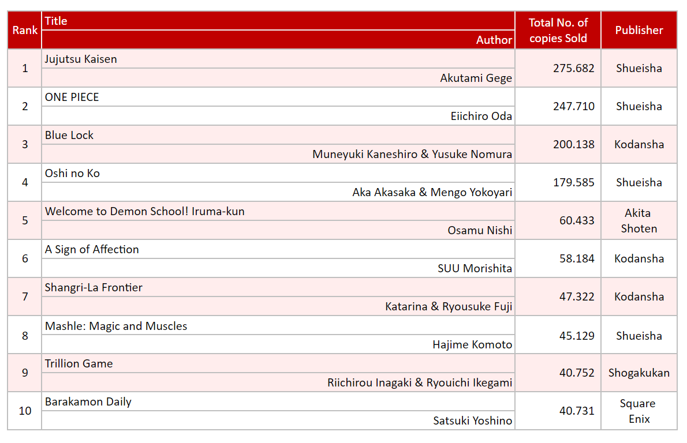687x443 pixels.
Task: Click the 247.710 sales figure
Action: [573, 106]
